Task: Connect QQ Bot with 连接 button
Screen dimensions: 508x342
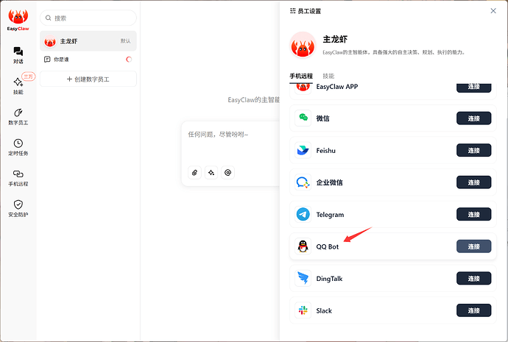Action: pyautogui.click(x=473, y=246)
